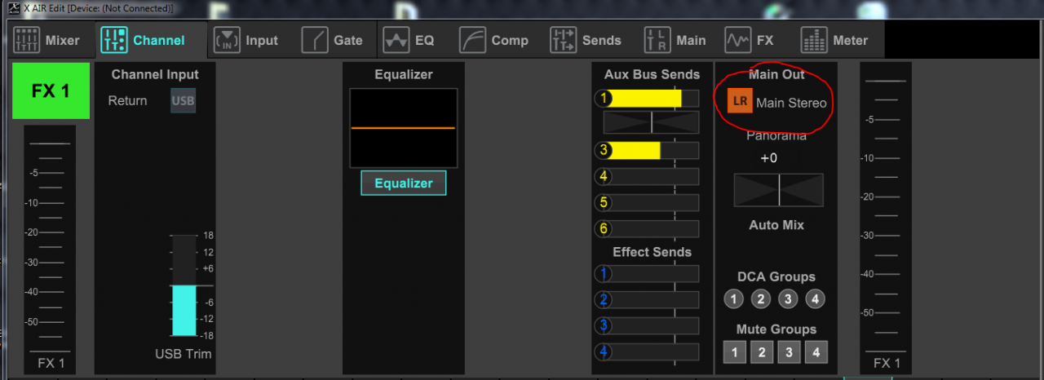Toggle the LR Main Stereo assignment

(x=740, y=102)
